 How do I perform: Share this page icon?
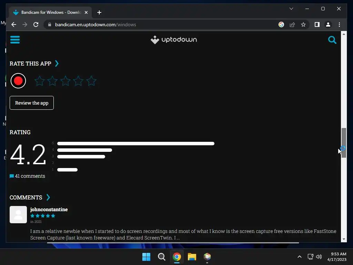point(292,24)
